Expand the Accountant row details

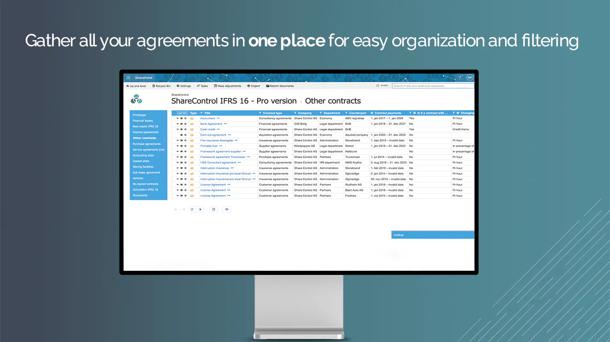pos(177,118)
